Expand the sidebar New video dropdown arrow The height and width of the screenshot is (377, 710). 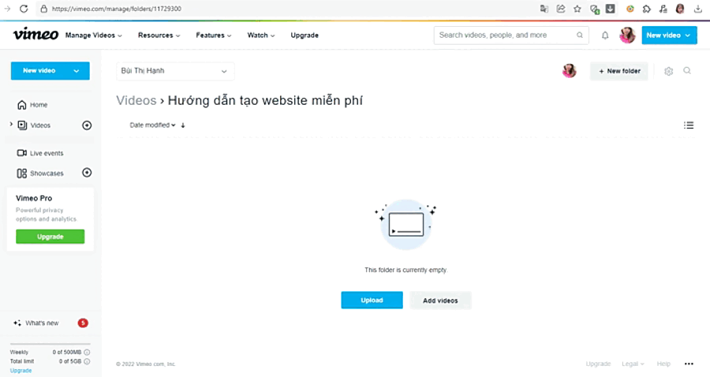click(77, 71)
